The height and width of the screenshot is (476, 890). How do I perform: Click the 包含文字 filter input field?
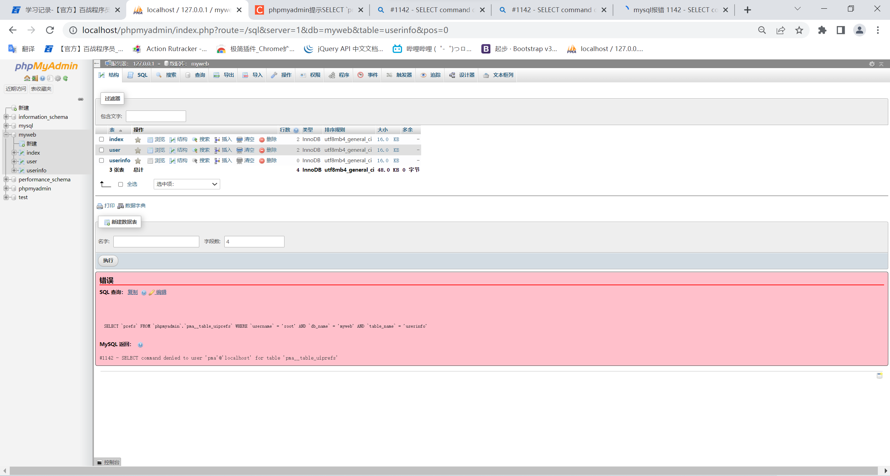(x=156, y=116)
